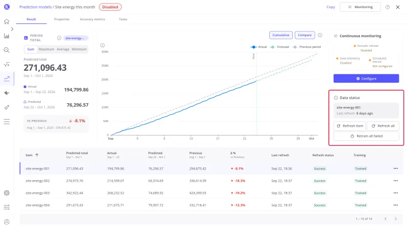The height and width of the screenshot is (229, 408).
Task: Sort by Last refresh column header
Action: click(280, 155)
